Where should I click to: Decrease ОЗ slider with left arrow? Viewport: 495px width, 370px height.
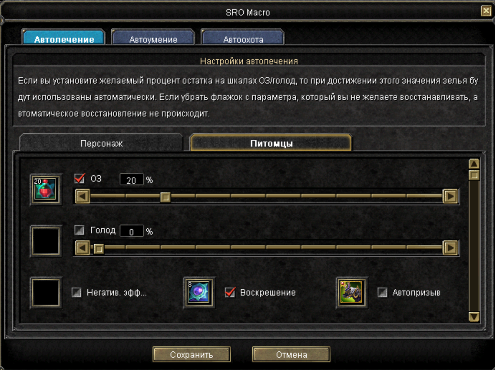pyautogui.click(x=83, y=196)
